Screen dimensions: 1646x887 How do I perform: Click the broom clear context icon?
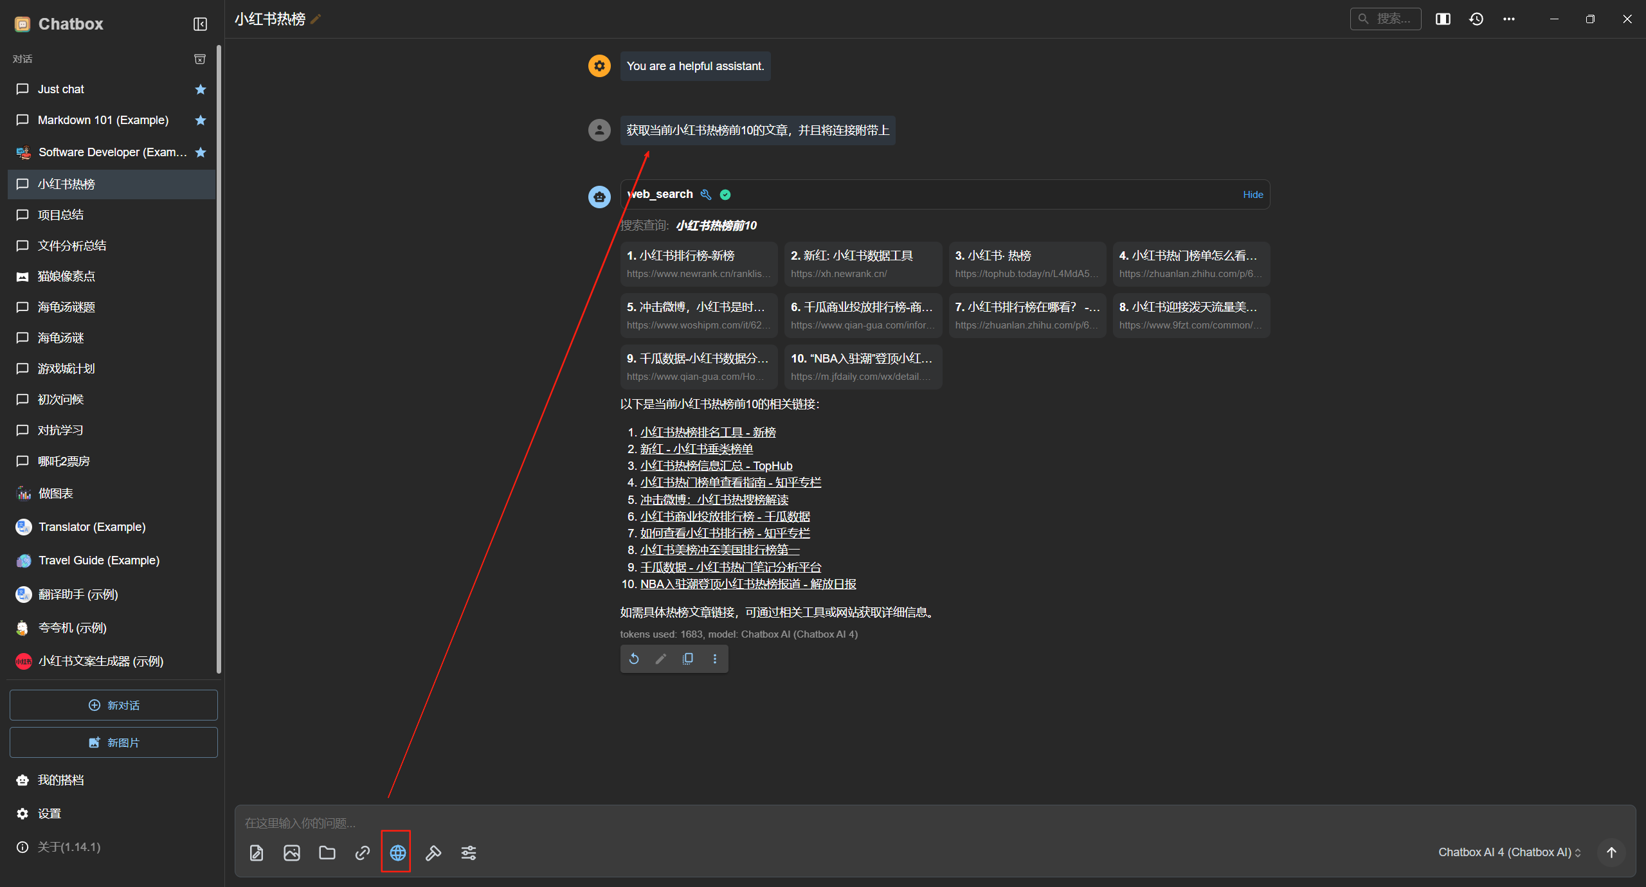pos(433,853)
